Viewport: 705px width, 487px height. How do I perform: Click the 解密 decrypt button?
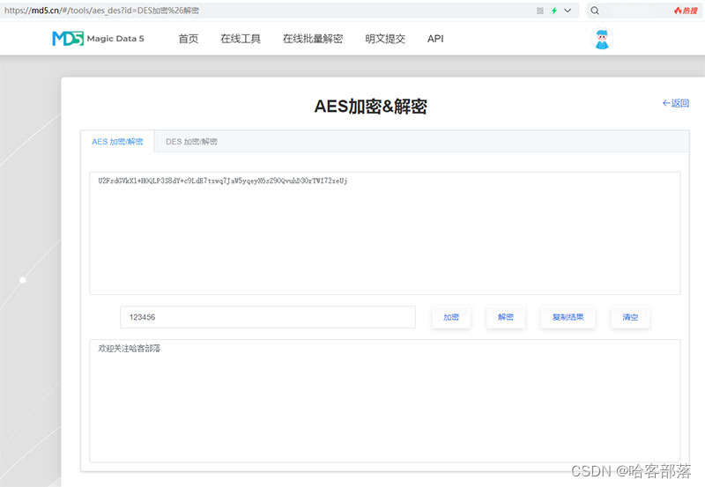click(506, 317)
